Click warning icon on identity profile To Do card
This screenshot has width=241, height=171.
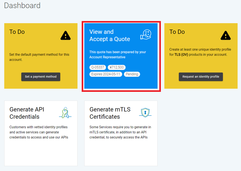226,36
